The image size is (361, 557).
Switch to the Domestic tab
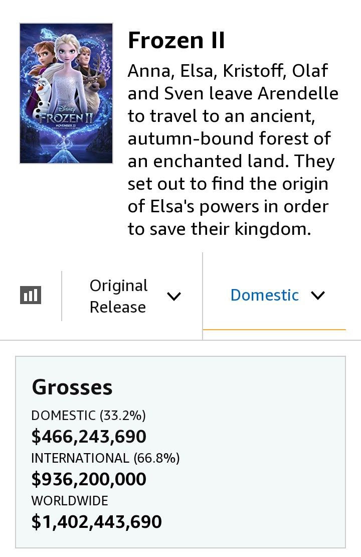click(x=274, y=295)
